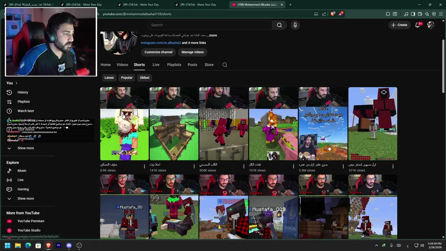Click the Create button
This screenshot has width=446, height=251.
[399, 25]
